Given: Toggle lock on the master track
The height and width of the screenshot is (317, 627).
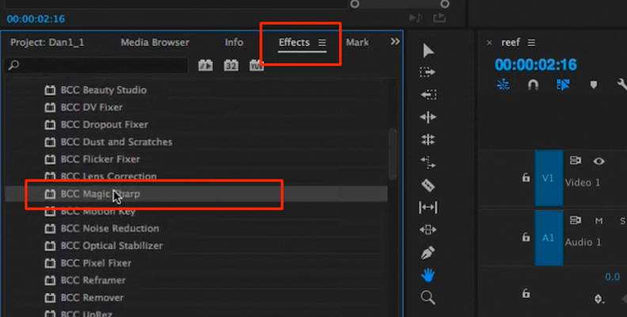Looking at the screenshot, I should 526,293.
